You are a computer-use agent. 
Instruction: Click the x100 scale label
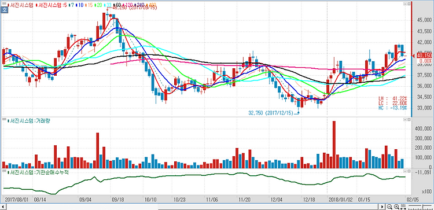click(426, 191)
